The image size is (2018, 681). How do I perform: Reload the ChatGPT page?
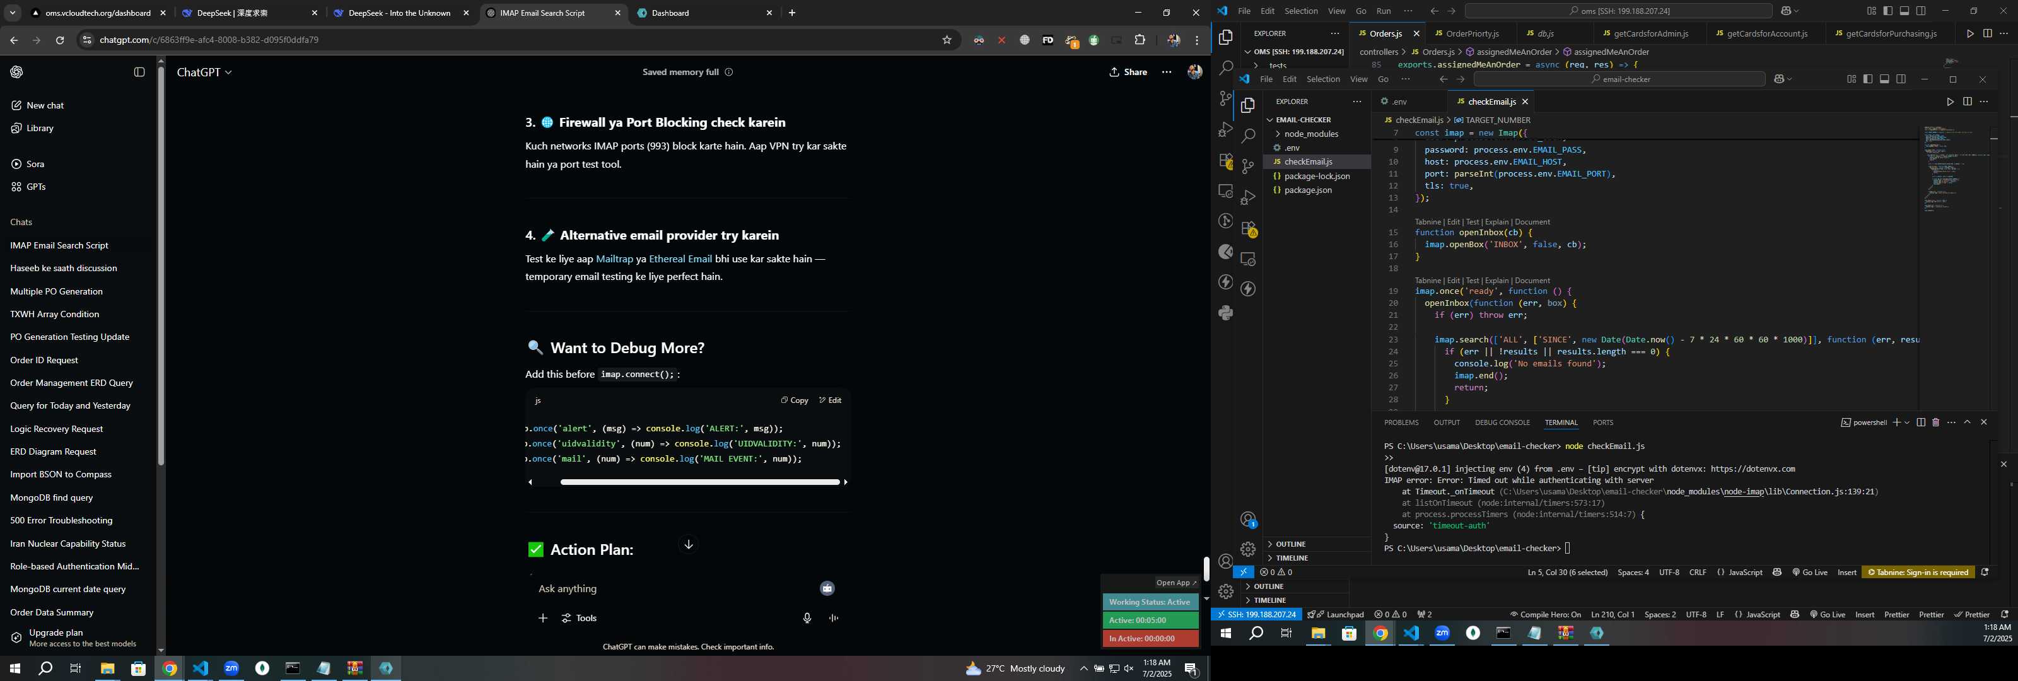pos(59,40)
